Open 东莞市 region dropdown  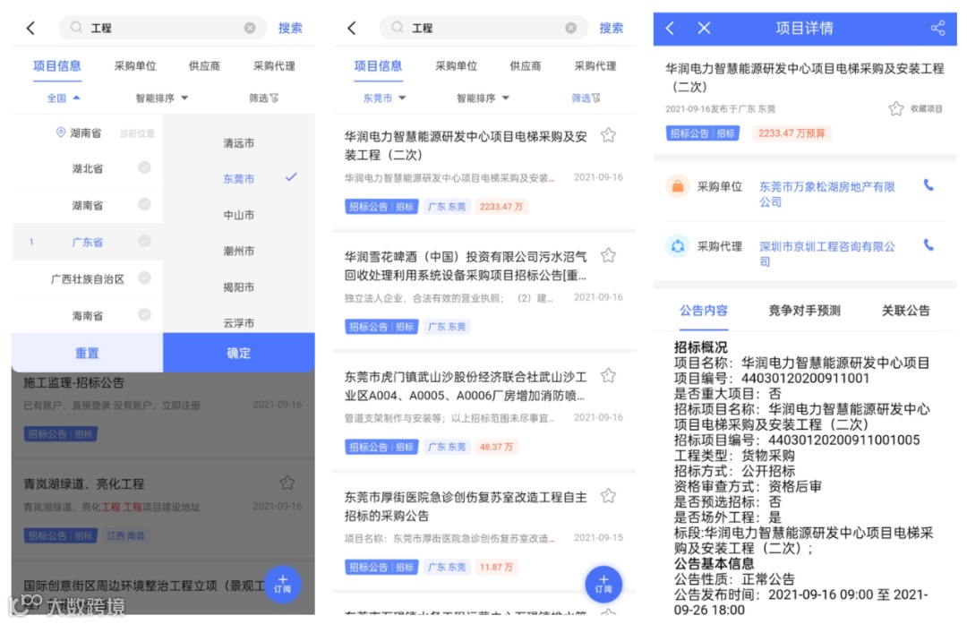coord(384,98)
